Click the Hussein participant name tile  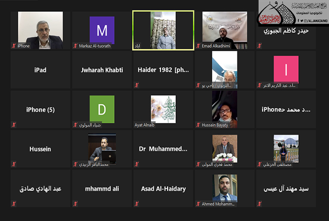click(x=40, y=149)
